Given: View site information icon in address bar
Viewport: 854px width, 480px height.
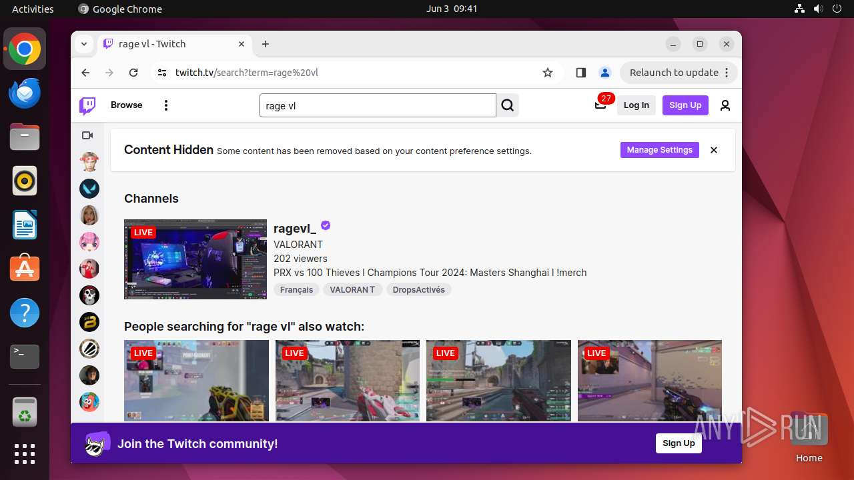Looking at the screenshot, I should [x=162, y=73].
